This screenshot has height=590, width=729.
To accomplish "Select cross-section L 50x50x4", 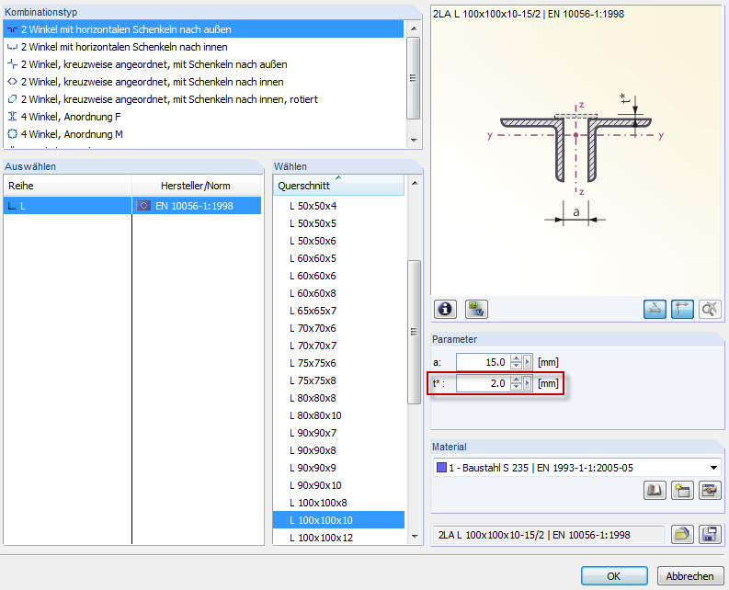I will coord(338,206).
